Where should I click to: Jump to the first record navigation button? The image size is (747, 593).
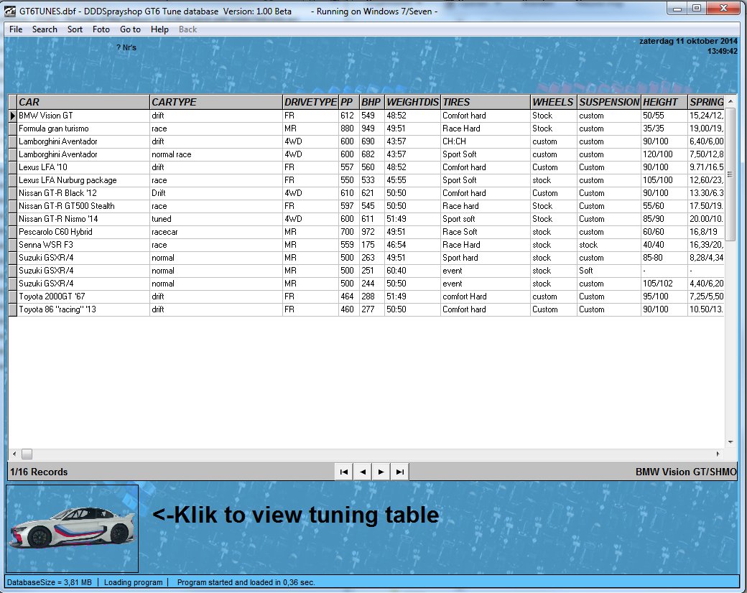344,472
